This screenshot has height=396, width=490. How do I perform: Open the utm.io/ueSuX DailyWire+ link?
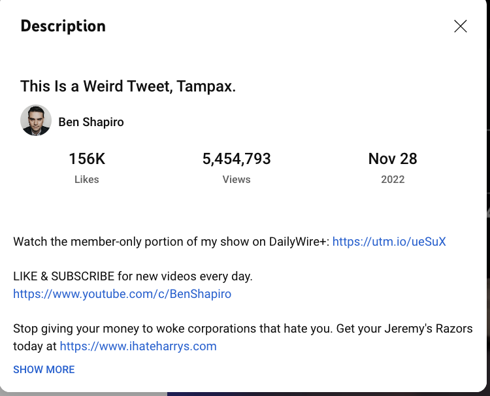(389, 242)
